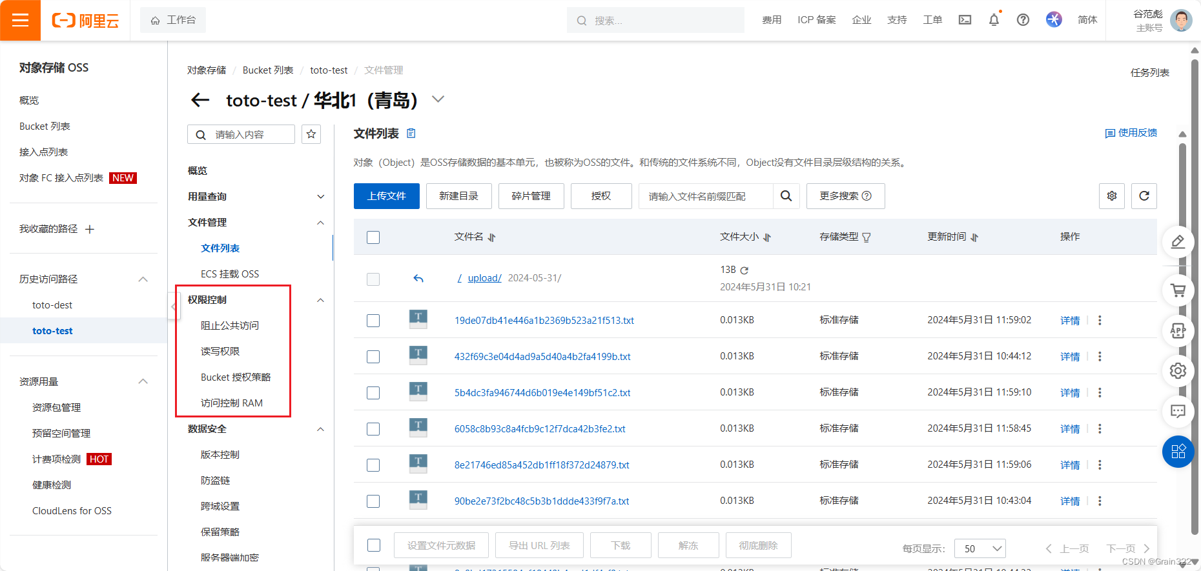Check the 432f69c3e04d4ad9a5d40a4b2fa4199b.txt row
This screenshot has width=1201, height=571.
(x=373, y=357)
